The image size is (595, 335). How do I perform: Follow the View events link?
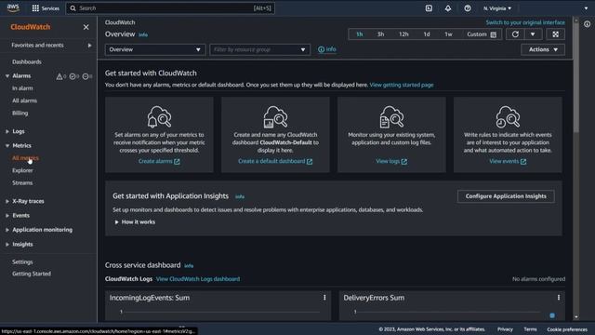tap(508, 161)
